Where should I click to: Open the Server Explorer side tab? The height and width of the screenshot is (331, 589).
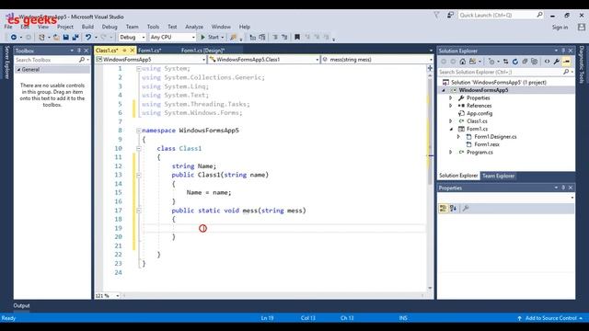coord(6,63)
